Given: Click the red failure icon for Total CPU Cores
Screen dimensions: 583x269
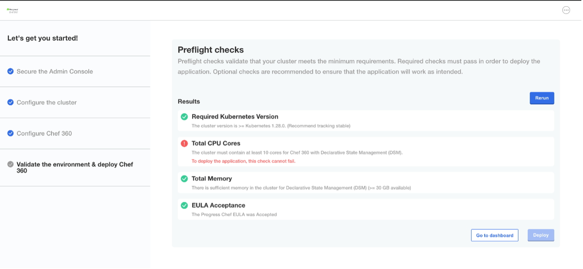Looking at the screenshot, I should [x=184, y=143].
